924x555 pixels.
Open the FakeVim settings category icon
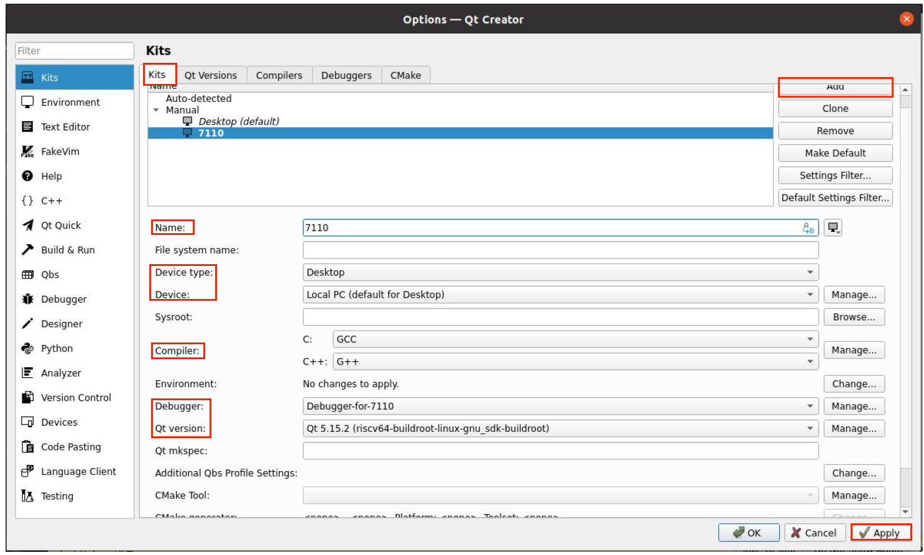tap(27, 152)
